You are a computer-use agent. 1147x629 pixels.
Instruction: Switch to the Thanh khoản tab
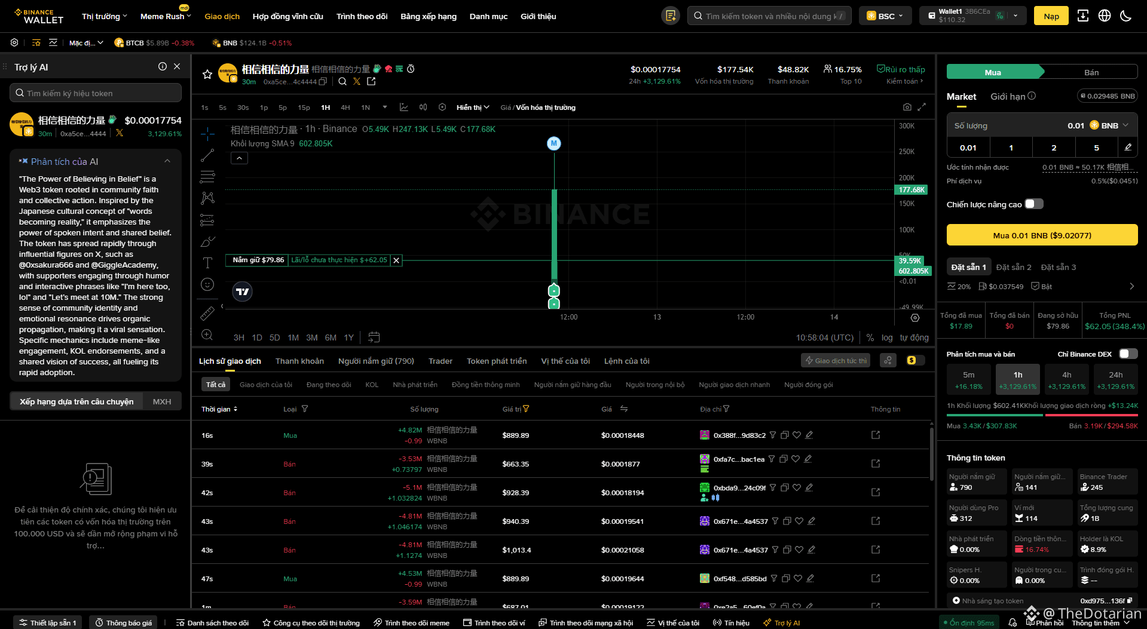pos(299,361)
